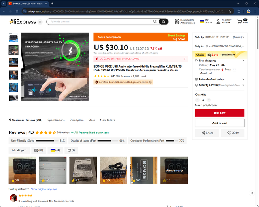Expand Return&refund policy chevron

click(243, 79)
